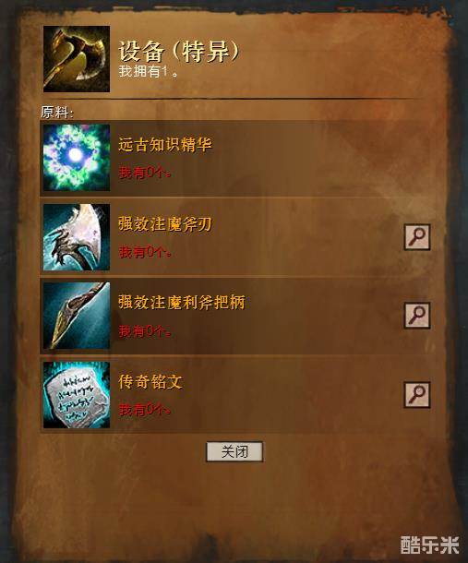Open magnifier for 强效注魔斧刃 recipe
468x563 pixels.
pyautogui.click(x=417, y=237)
